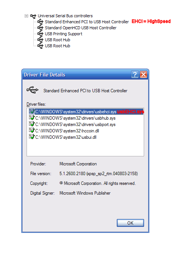The height and width of the screenshot is (255, 192).
Task: Click the Universal Serial Bus controllers category icon
Action: pyautogui.click(x=33, y=16)
